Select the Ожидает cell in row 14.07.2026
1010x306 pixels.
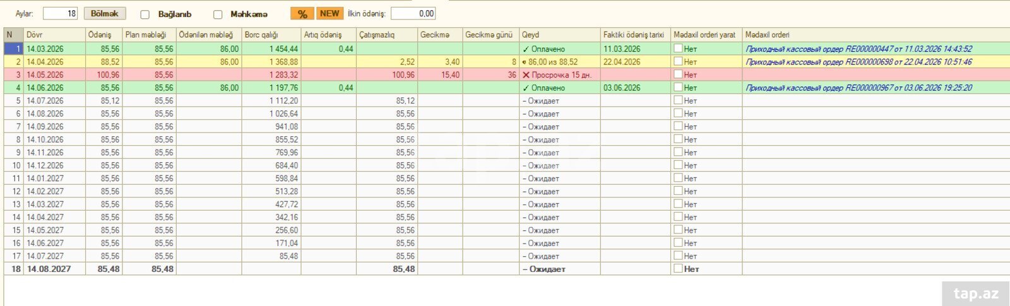560,100
